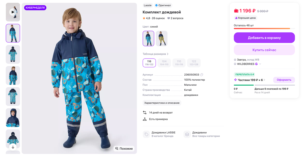Screen dimensions: 305x159
Task: Show similar items via Похожие
Action: tap(124, 149)
